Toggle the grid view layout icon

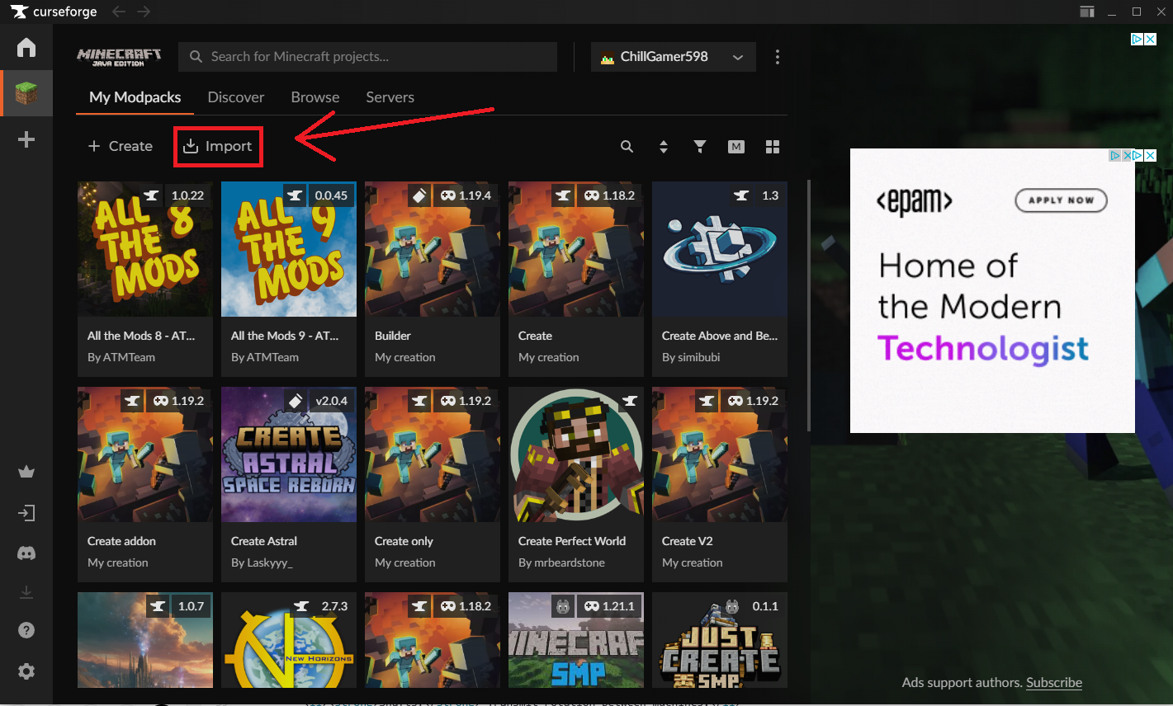773,147
